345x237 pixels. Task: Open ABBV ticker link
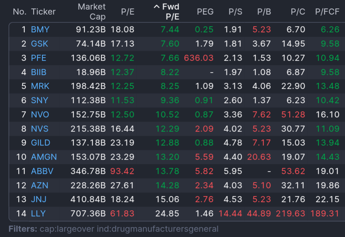coord(42,171)
